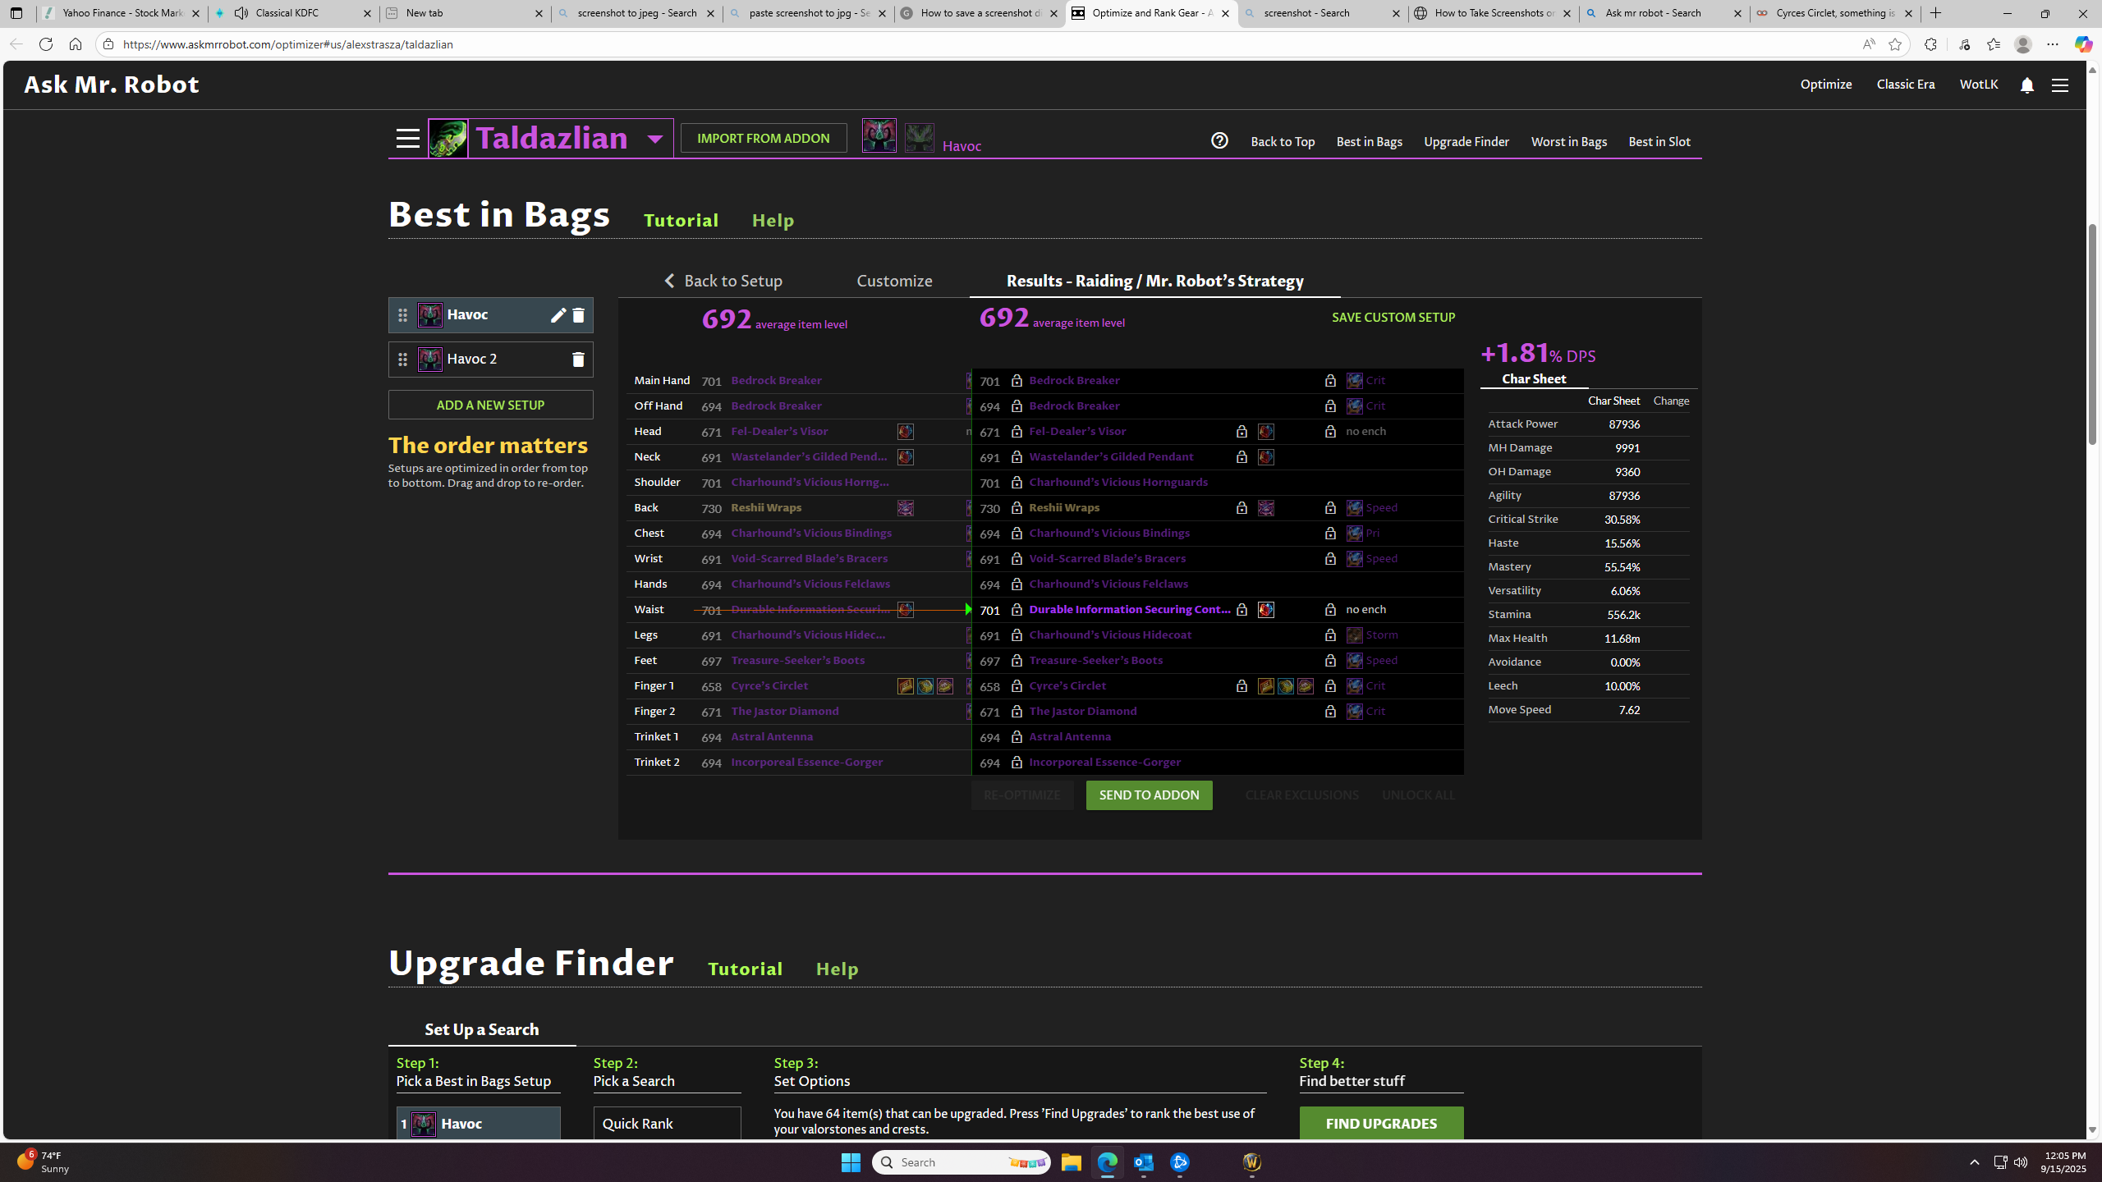
Task: Switch to the Customize tab
Action: (x=894, y=281)
